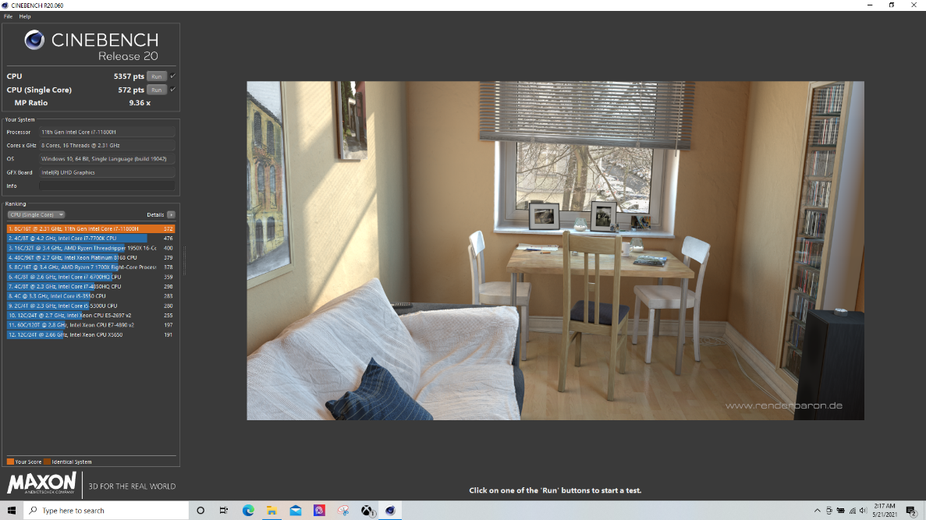Toggle the checkmark beside the CPU test

(x=172, y=76)
